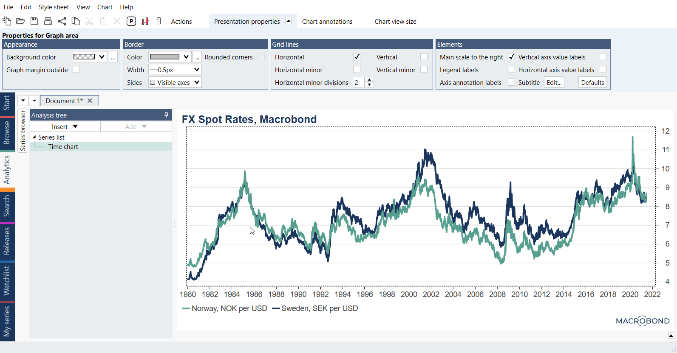The height and width of the screenshot is (353, 677).
Task: Switch to Chart annotations tab
Action: tap(327, 22)
